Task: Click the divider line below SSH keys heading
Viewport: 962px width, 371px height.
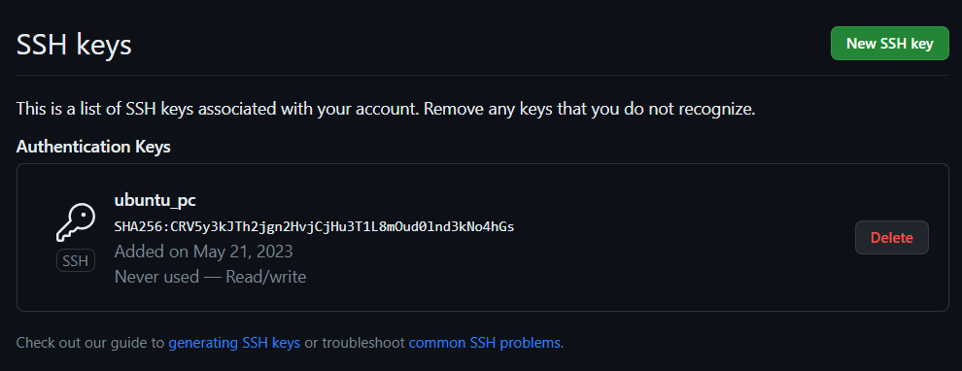Action: pos(482,75)
